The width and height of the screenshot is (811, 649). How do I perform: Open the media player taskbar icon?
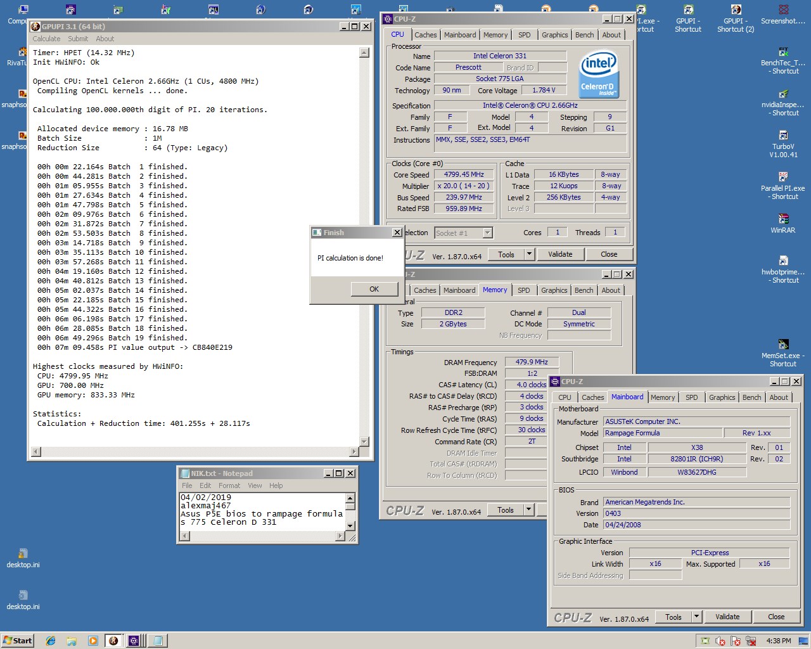pos(93,641)
